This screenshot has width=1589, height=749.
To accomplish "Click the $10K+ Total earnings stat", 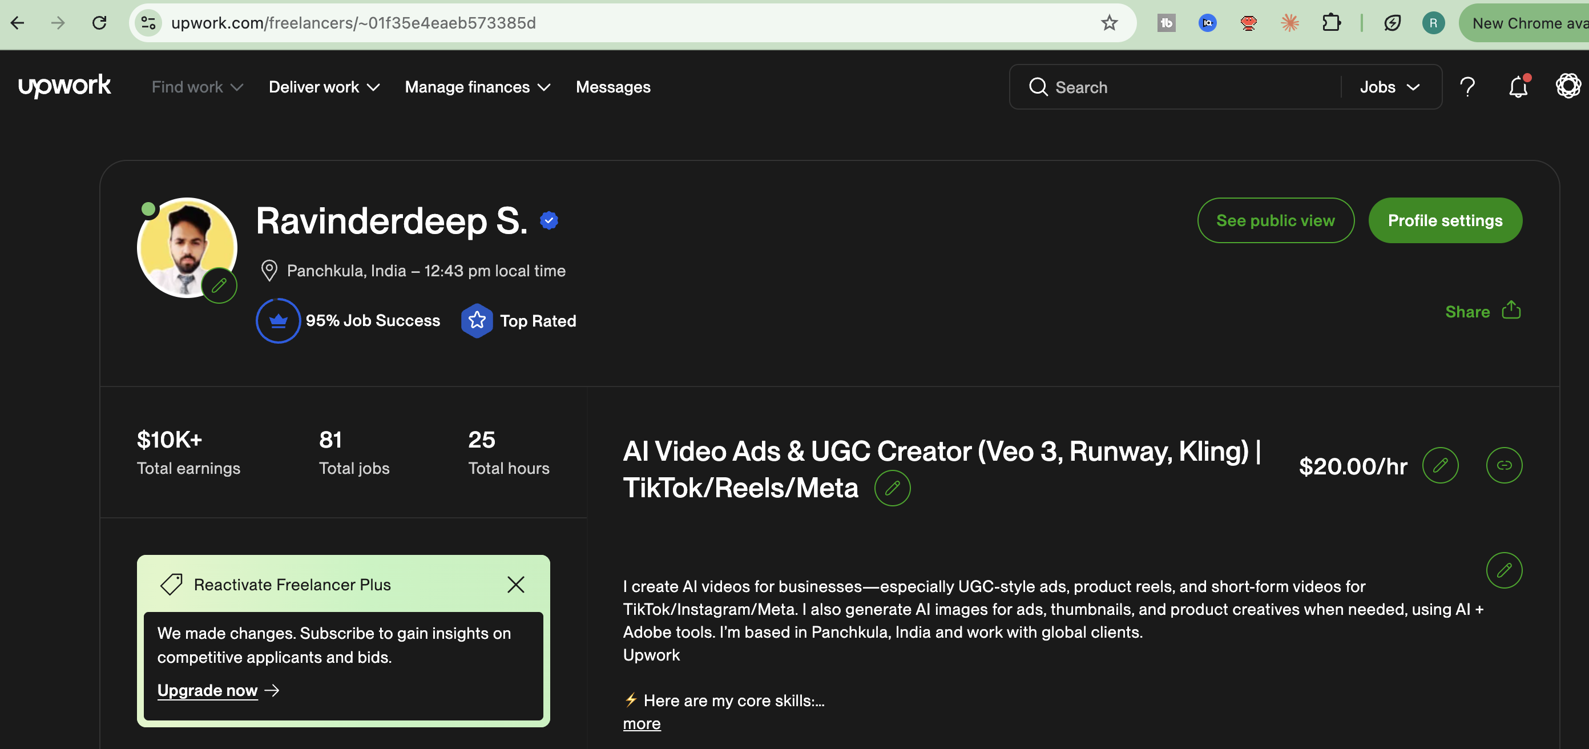I will 188,453.
